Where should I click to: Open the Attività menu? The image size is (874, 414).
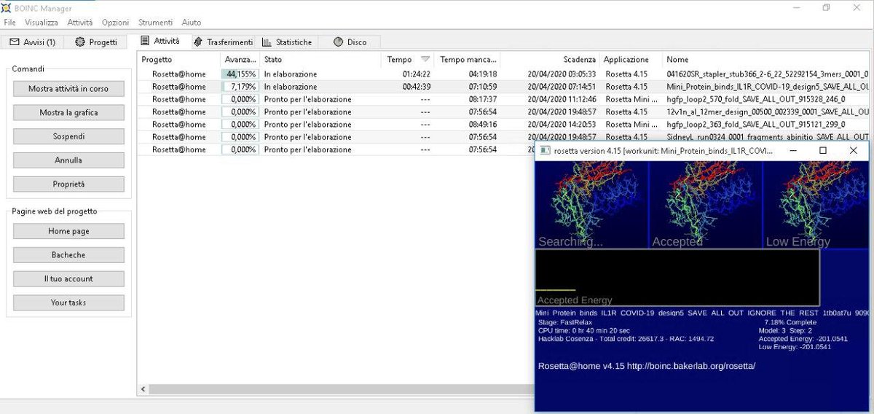click(x=80, y=23)
